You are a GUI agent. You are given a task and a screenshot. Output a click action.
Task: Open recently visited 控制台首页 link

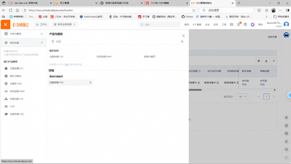click(150, 57)
